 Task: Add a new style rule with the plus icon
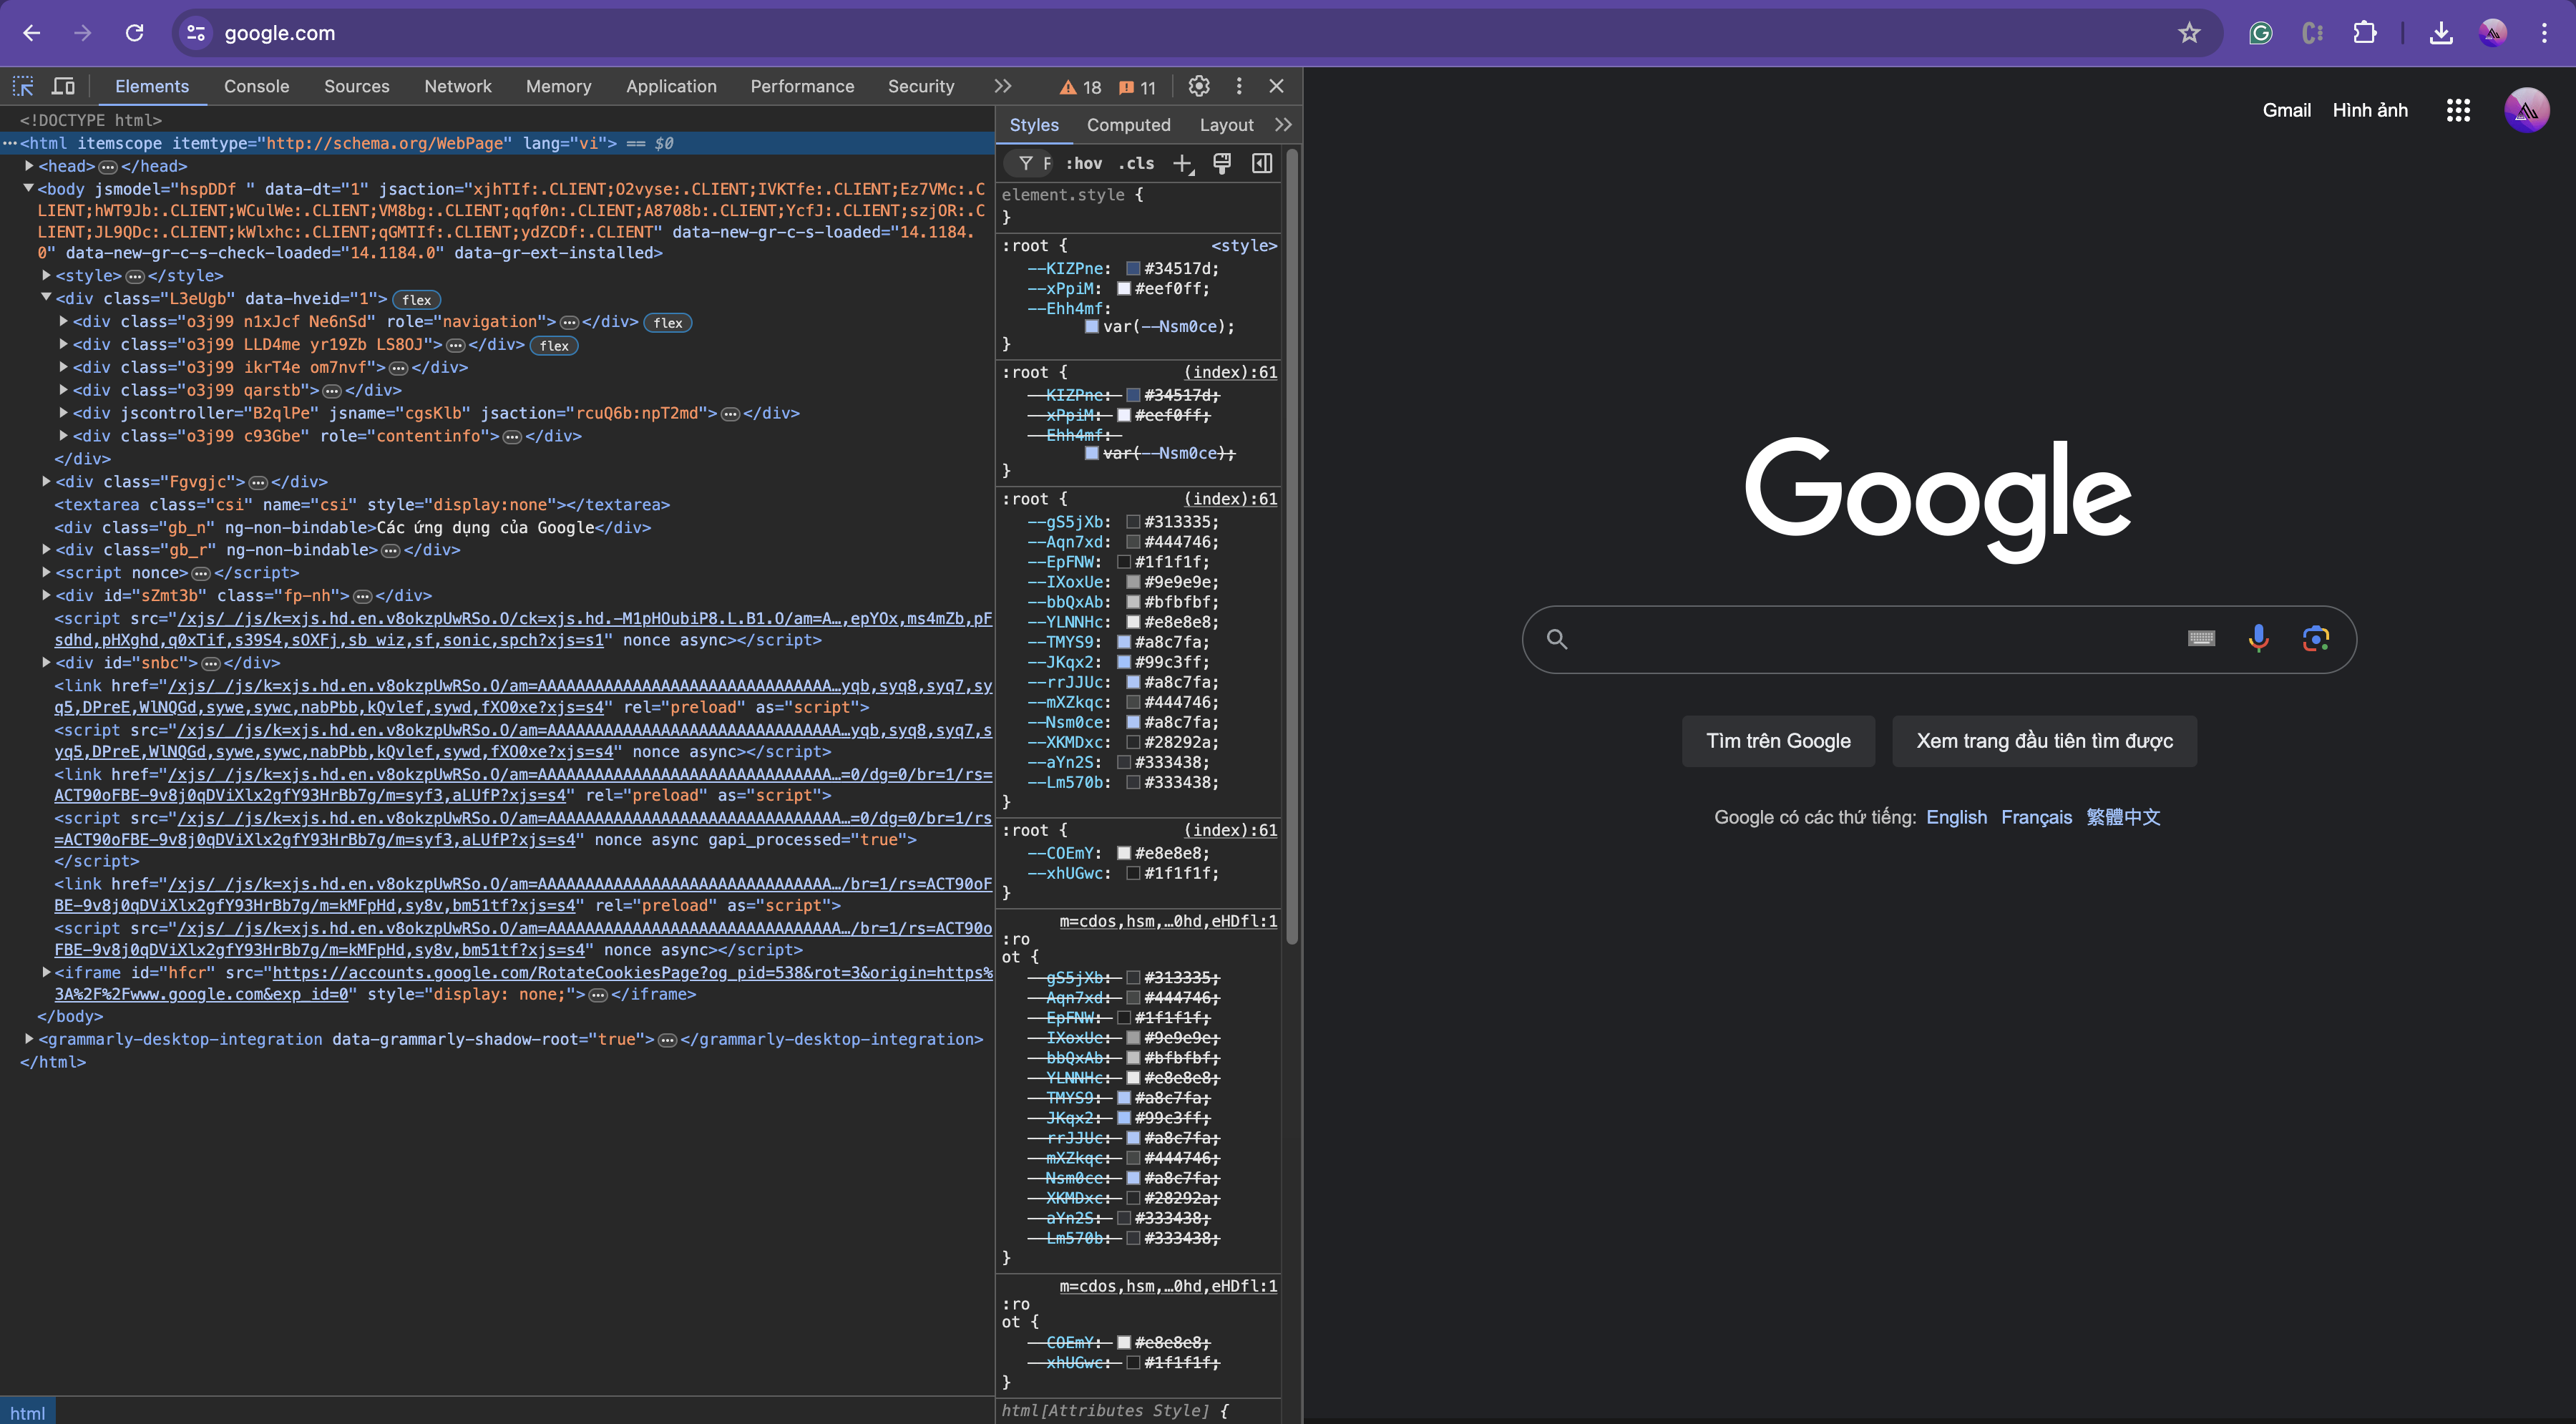tap(1183, 164)
